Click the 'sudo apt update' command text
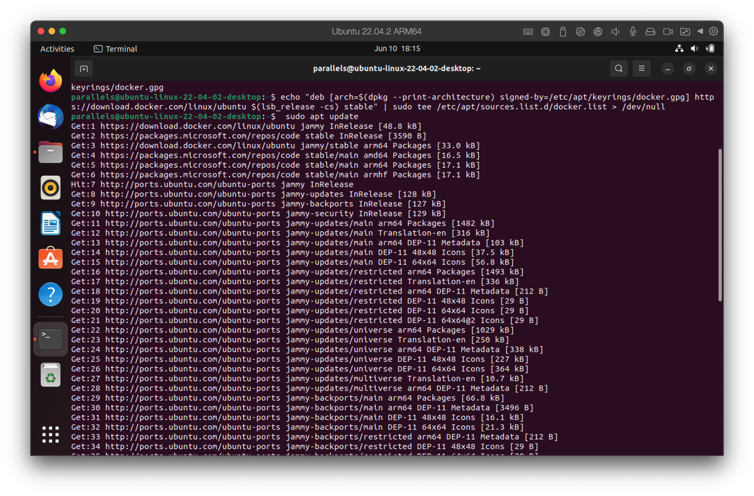Screen dimensions: 754x496 click(x=322, y=116)
